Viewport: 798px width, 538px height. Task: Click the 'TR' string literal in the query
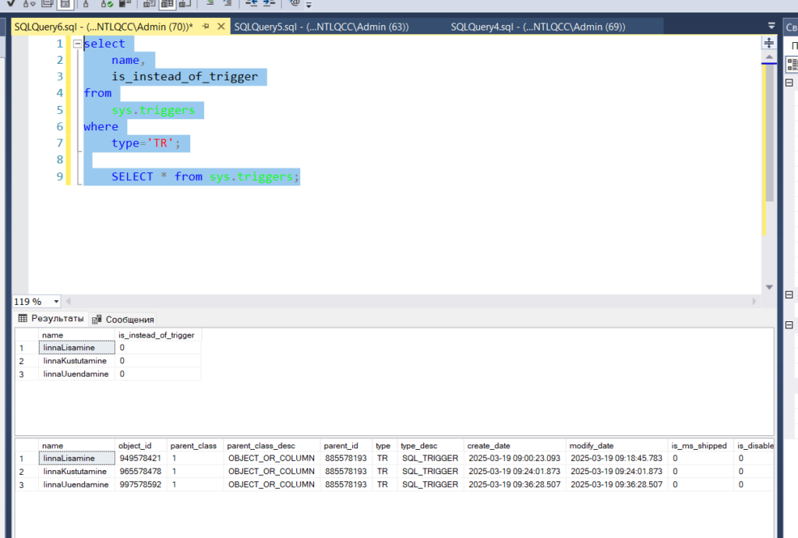(x=161, y=143)
